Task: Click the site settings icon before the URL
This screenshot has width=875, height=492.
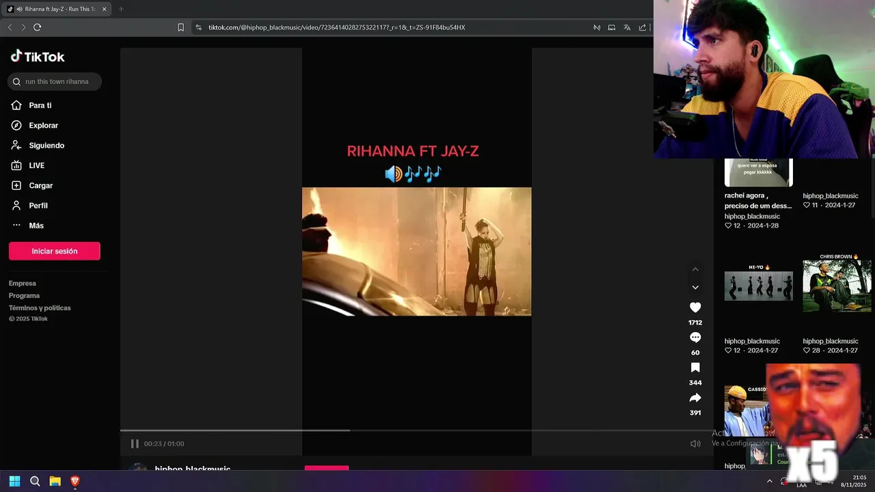Action: 198,27
